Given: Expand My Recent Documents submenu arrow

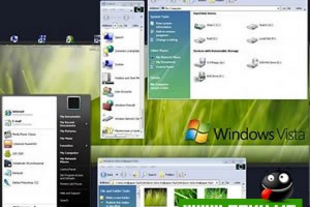Looking at the screenshot, I should (86, 124).
